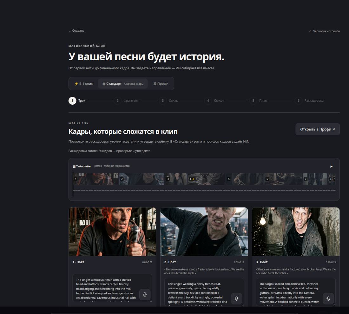Play the timeline preview
Image resolution: width=349 pixels, height=314 pixels.
[331, 167]
